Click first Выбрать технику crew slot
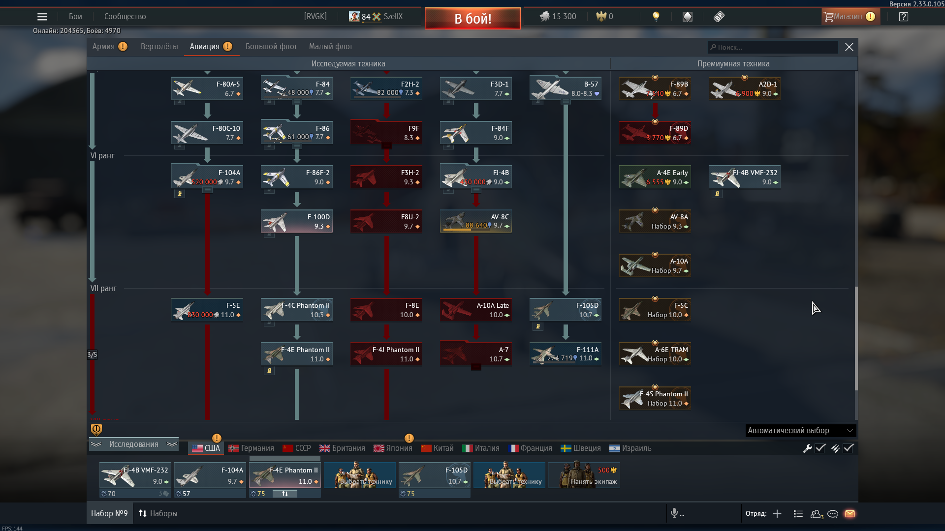The height and width of the screenshot is (531, 945). point(360,475)
